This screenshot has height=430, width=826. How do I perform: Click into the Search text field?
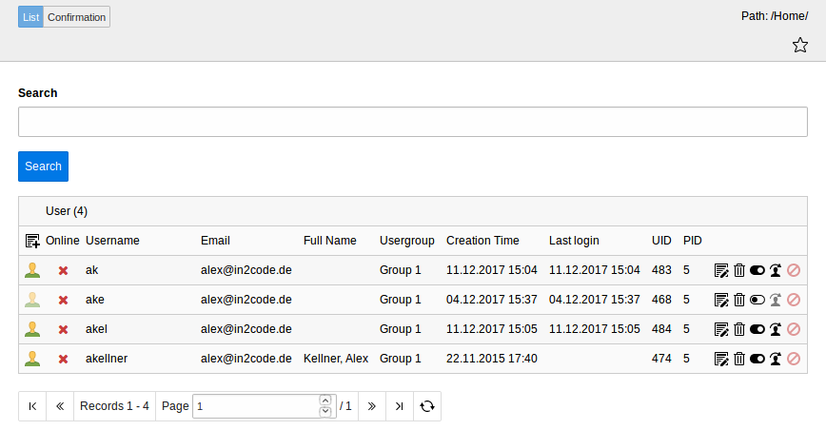(x=412, y=122)
